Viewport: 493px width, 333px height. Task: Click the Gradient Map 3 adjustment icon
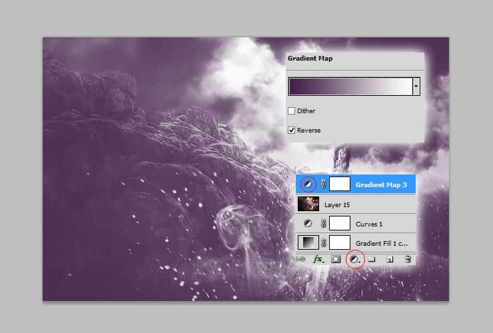tap(308, 184)
